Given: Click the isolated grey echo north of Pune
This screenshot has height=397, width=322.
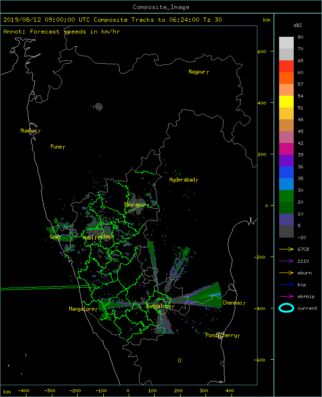Looking at the screenshot, I should pyautogui.click(x=99, y=107).
